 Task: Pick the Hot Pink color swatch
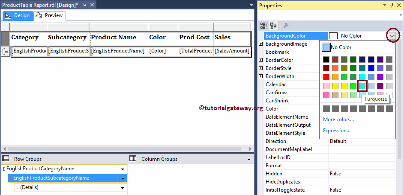[x=326, y=95]
